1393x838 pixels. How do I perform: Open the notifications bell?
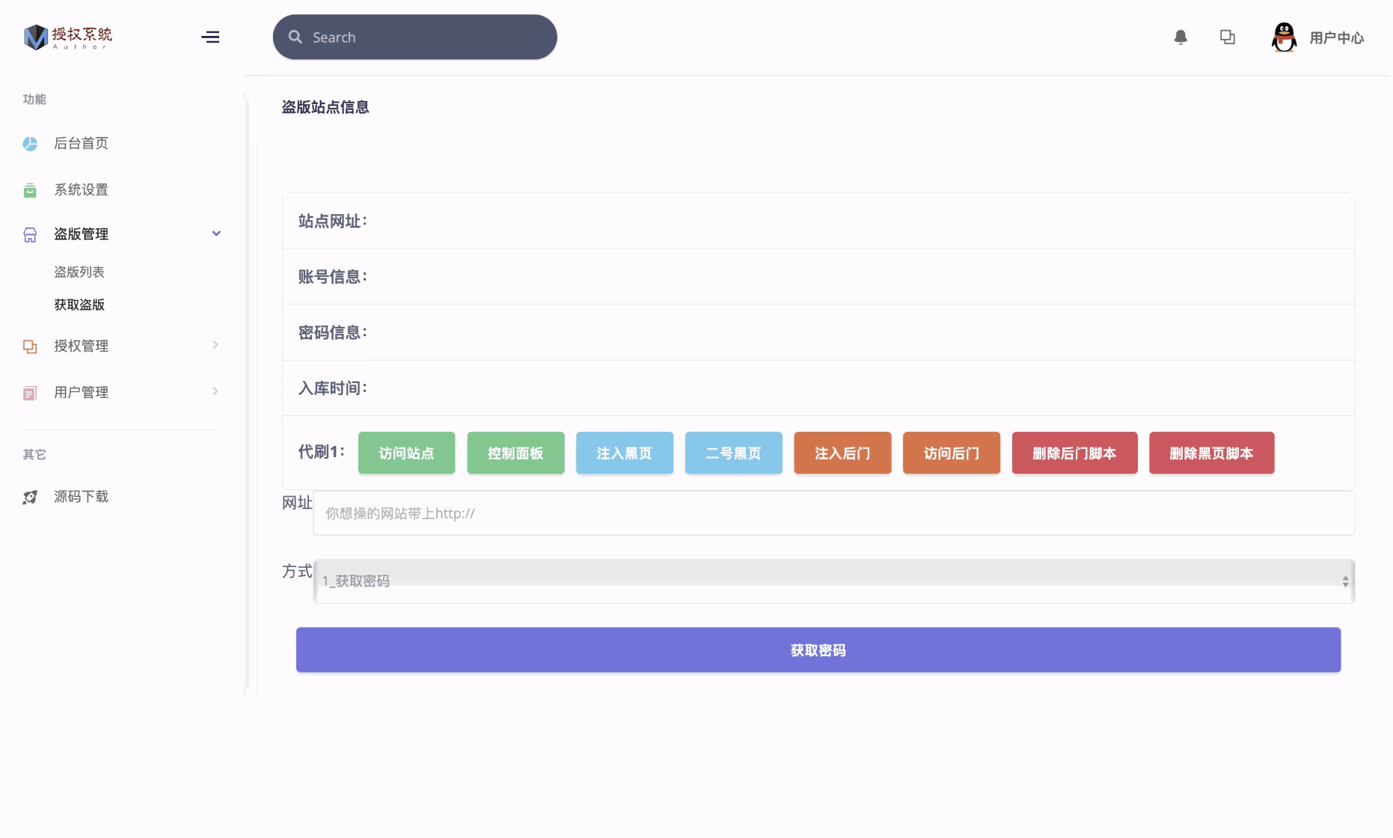[x=1181, y=37]
